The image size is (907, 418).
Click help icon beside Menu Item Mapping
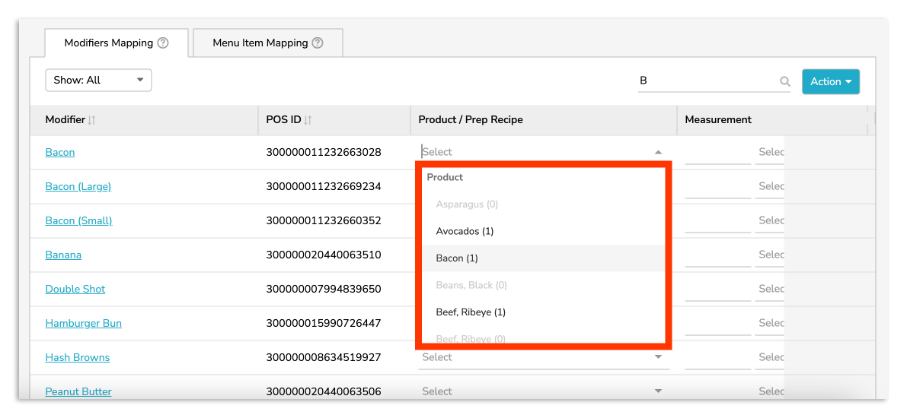(318, 43)
